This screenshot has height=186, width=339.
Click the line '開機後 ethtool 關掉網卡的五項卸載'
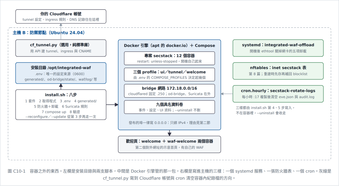[x=278, y=51]
